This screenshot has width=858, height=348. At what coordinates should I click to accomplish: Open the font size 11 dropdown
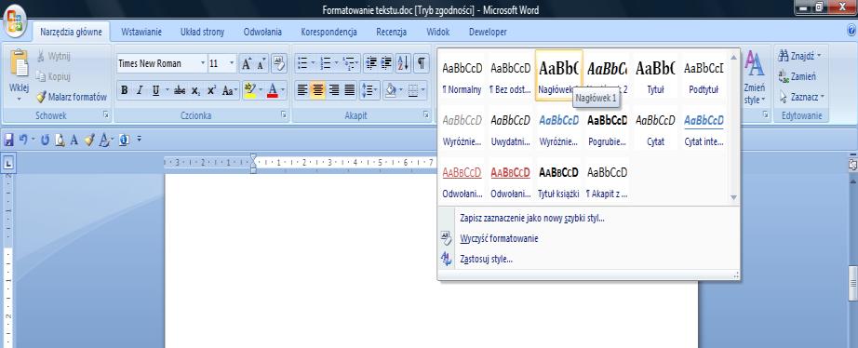[232, 63]
